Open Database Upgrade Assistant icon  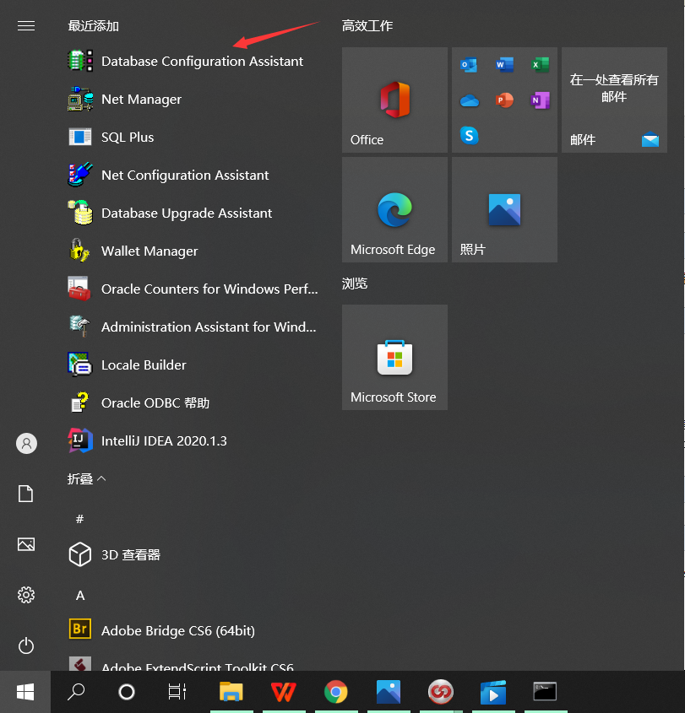80,213
